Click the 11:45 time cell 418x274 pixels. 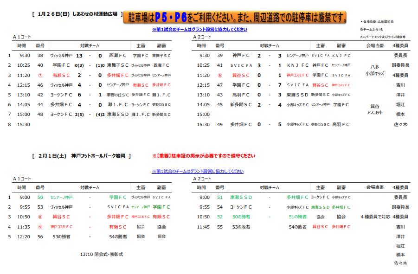pos(203,227)
